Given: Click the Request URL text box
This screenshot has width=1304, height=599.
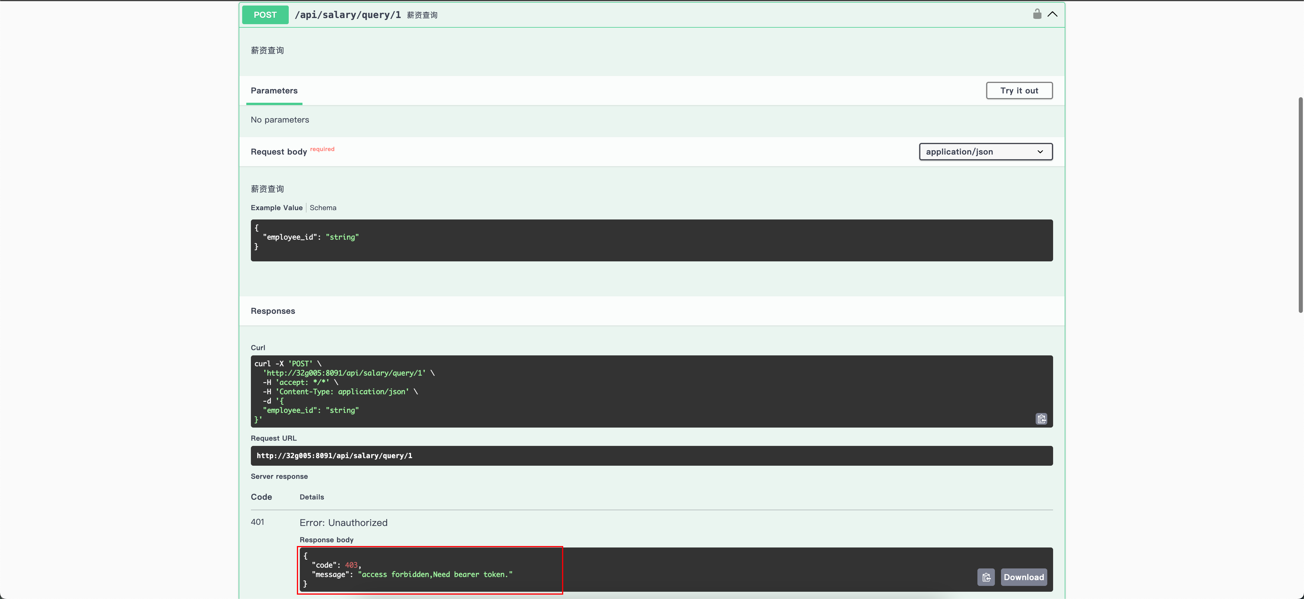Looking at the screenshot, I should [651, 456].
